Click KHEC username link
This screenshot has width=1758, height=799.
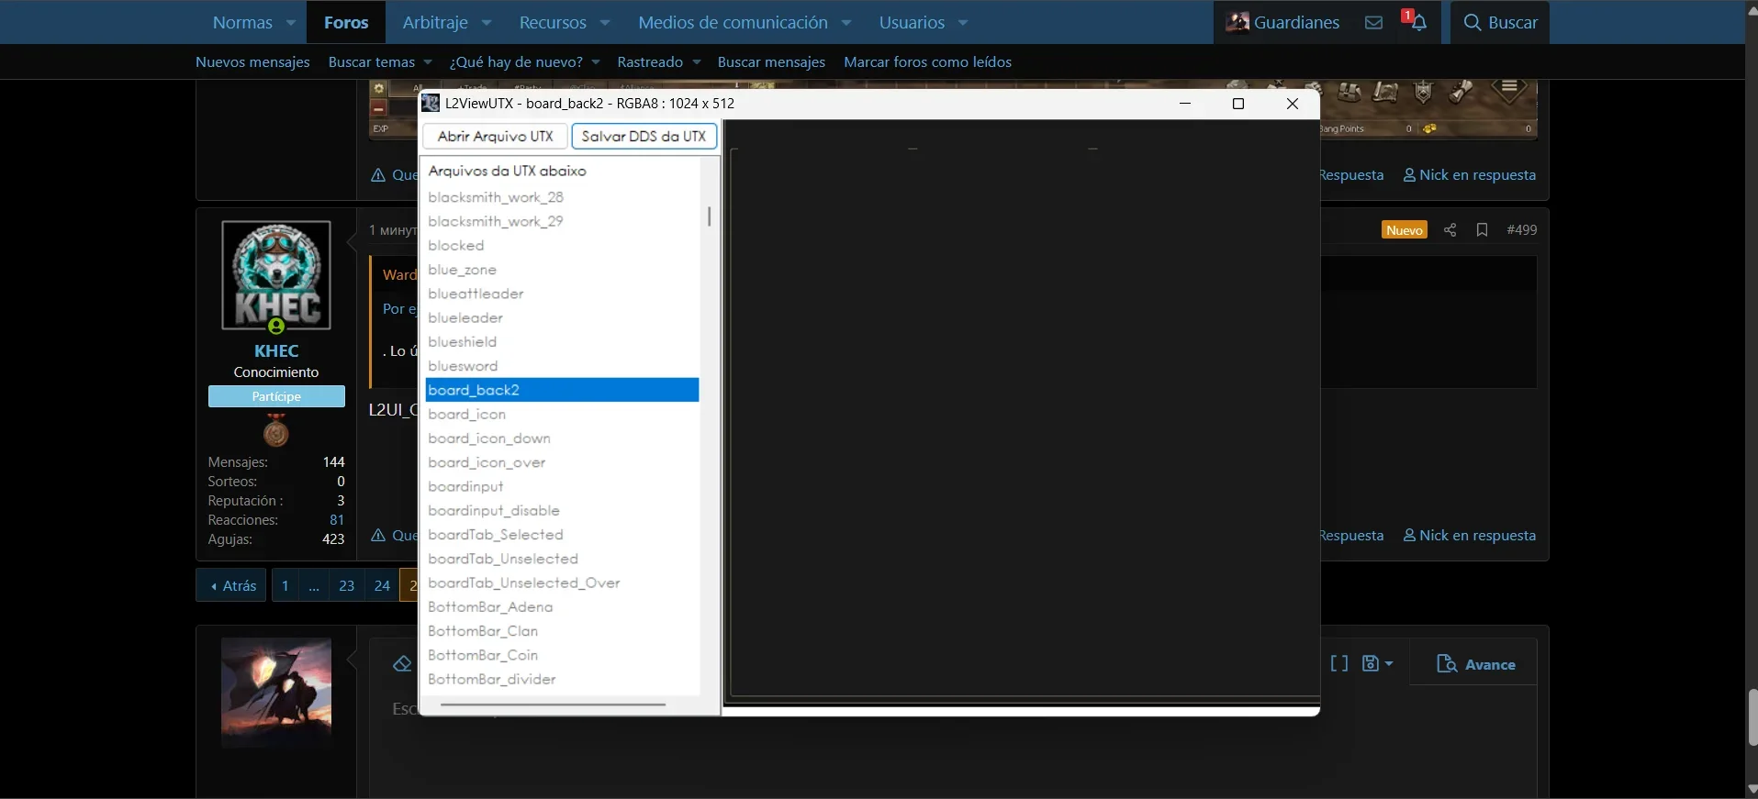(276, 350)
